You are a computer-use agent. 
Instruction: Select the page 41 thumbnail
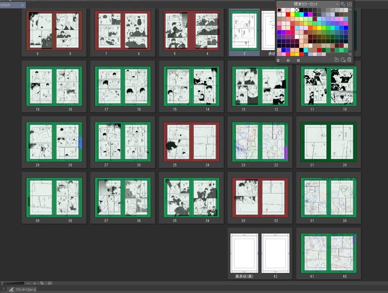[315, 253]
